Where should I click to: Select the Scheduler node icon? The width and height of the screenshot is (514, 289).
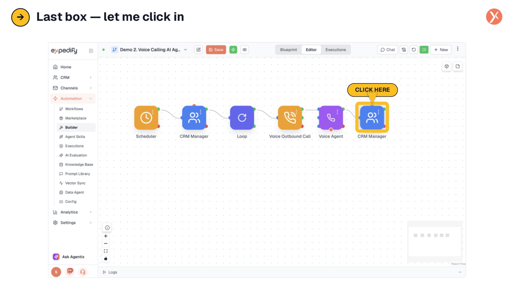pyautogui.click(x=146, y=118)
